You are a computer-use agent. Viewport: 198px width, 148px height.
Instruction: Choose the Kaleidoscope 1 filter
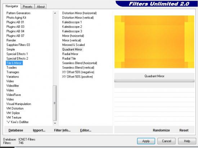[72, 22]
